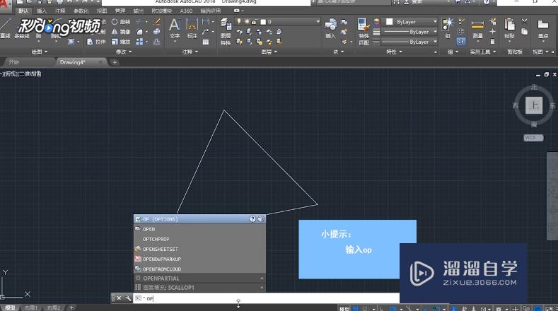Click the ViewCube 上 top face
This screenshot has width=558, height=311.
tap(534, 105)
